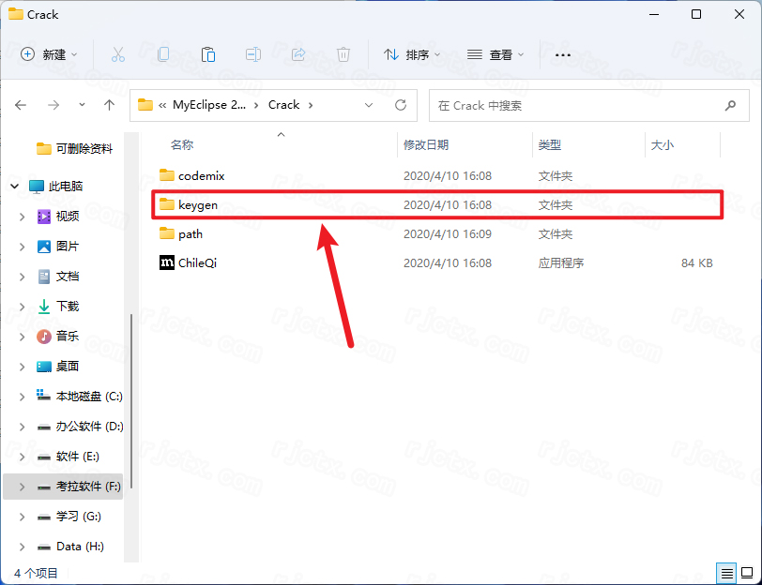Click the Rename icon in toolbar
The width and height of the screenshot is (762, 585).
pyautogui.click(x=253, y=54)
